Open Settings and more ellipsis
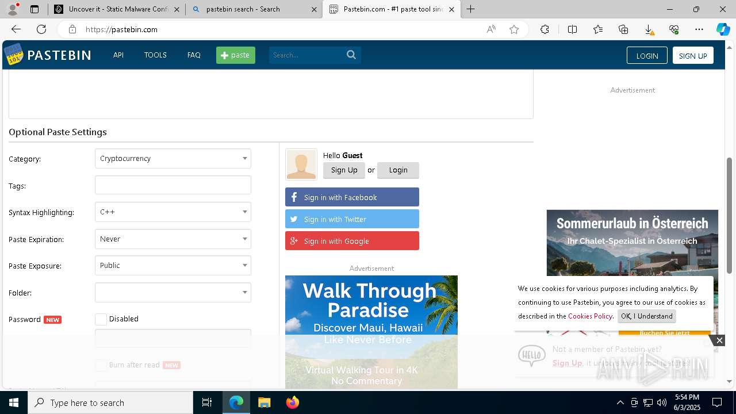This screenshot has width=736, height=414. [x=699, y=29]
